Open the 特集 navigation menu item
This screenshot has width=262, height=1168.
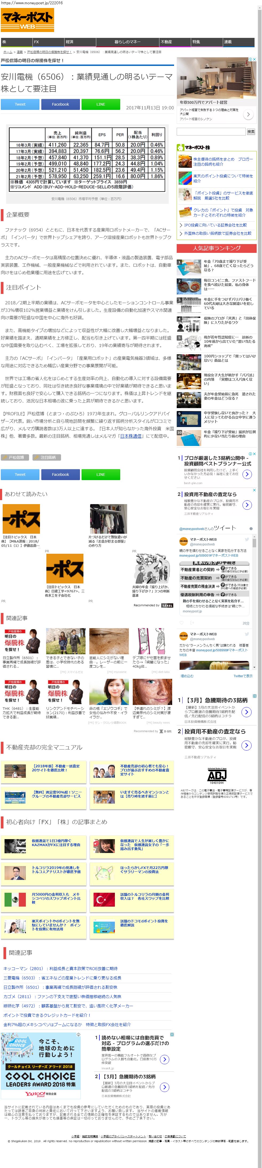pos(207,42)
